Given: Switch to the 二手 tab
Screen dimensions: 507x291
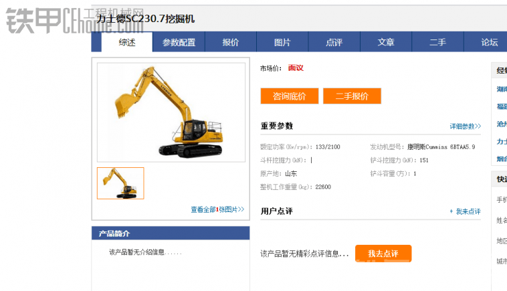Looking at the screenshot, I should 437,42.
